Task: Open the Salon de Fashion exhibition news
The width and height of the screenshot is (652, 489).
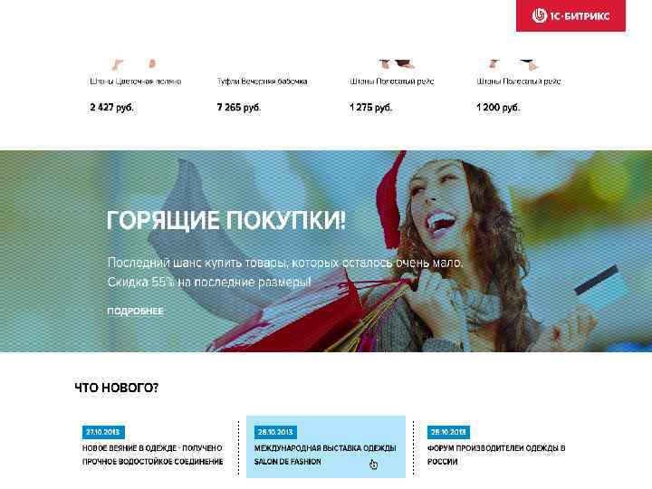Action: (x=325, y=455)
